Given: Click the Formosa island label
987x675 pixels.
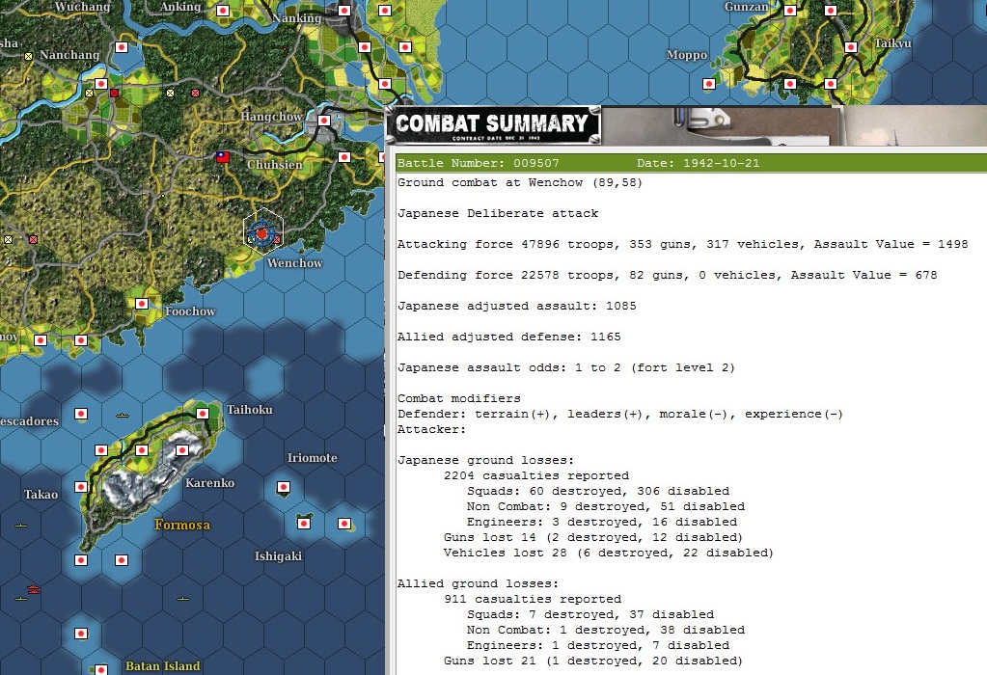Looking at the screenshot, I should tap(182, 525).
